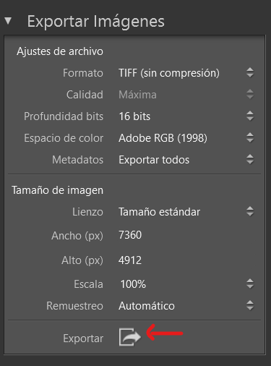Click the Automático resampling value

(147, 306)
